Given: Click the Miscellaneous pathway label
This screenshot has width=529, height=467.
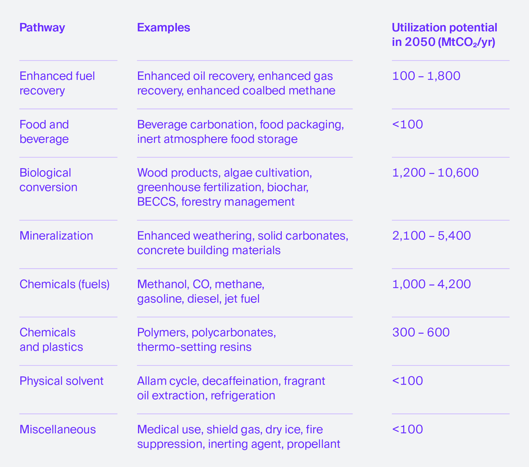Looking at the screenshot, I should tap(58, 430).
